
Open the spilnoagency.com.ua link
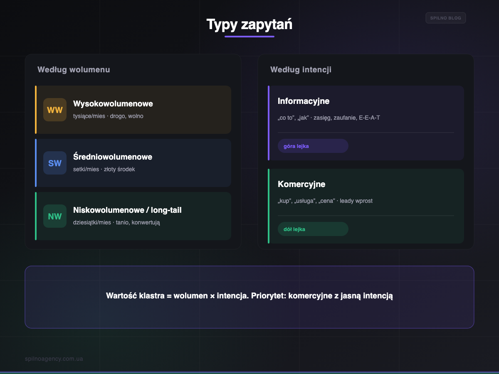click(54, 359)
